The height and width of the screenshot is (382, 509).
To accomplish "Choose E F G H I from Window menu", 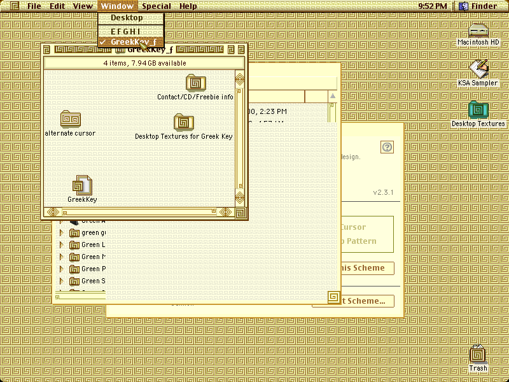I will (131, 31).
